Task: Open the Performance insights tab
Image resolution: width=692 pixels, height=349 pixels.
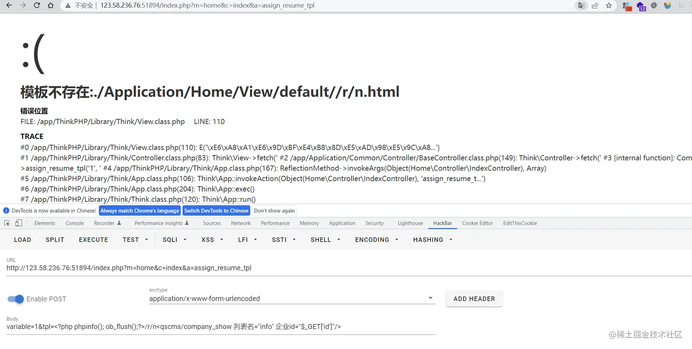Action: click(x=162, y=223)
